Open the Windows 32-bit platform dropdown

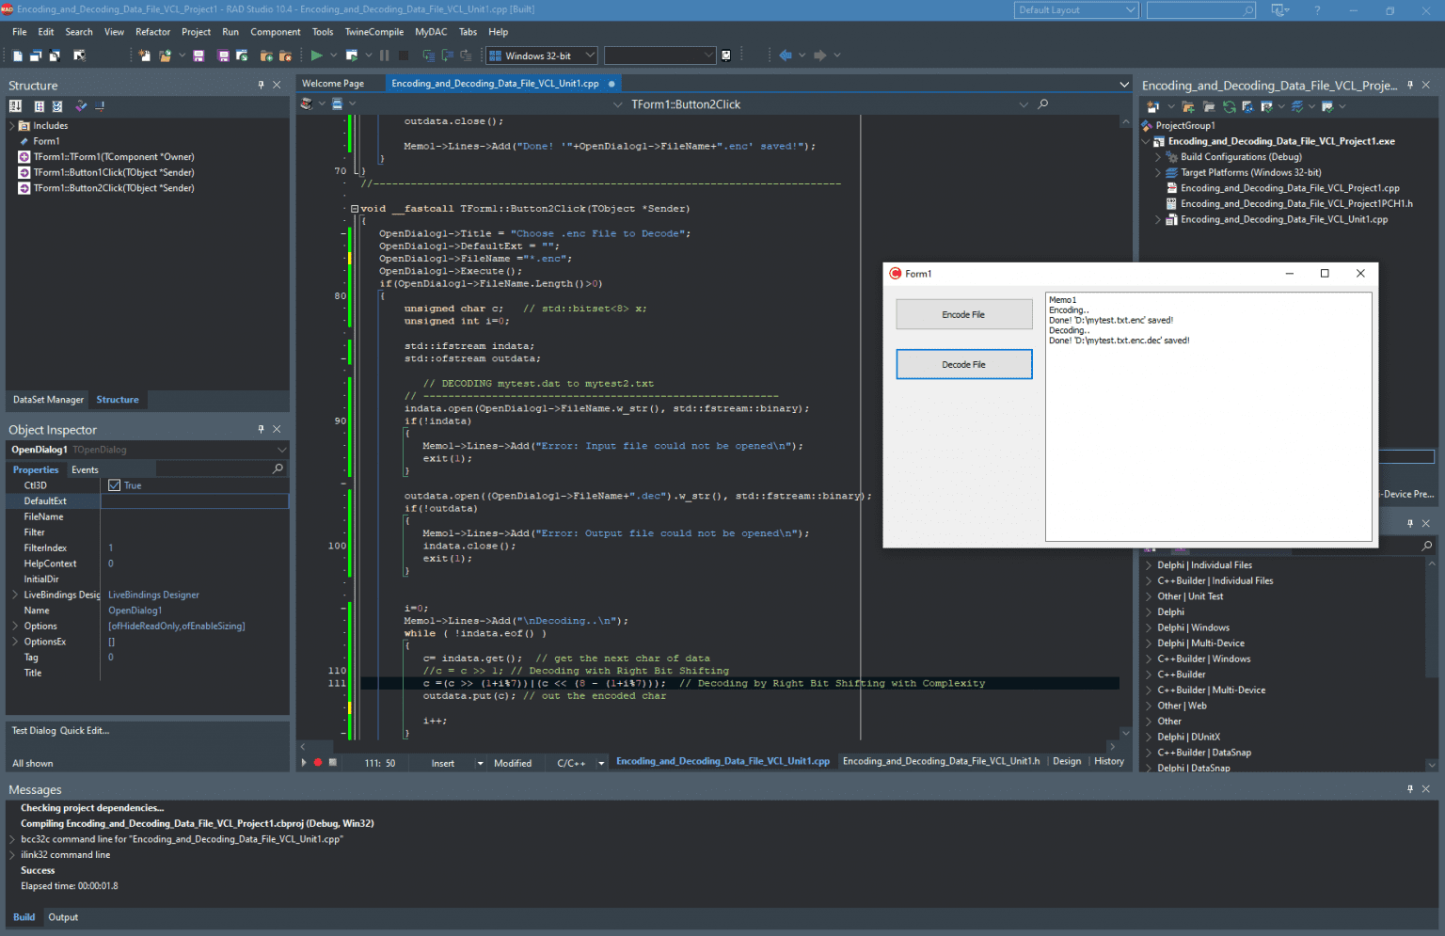point(591,56)
